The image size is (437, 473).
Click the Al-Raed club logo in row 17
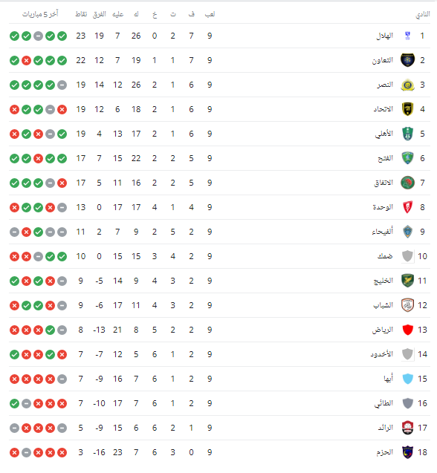(407, 428)
